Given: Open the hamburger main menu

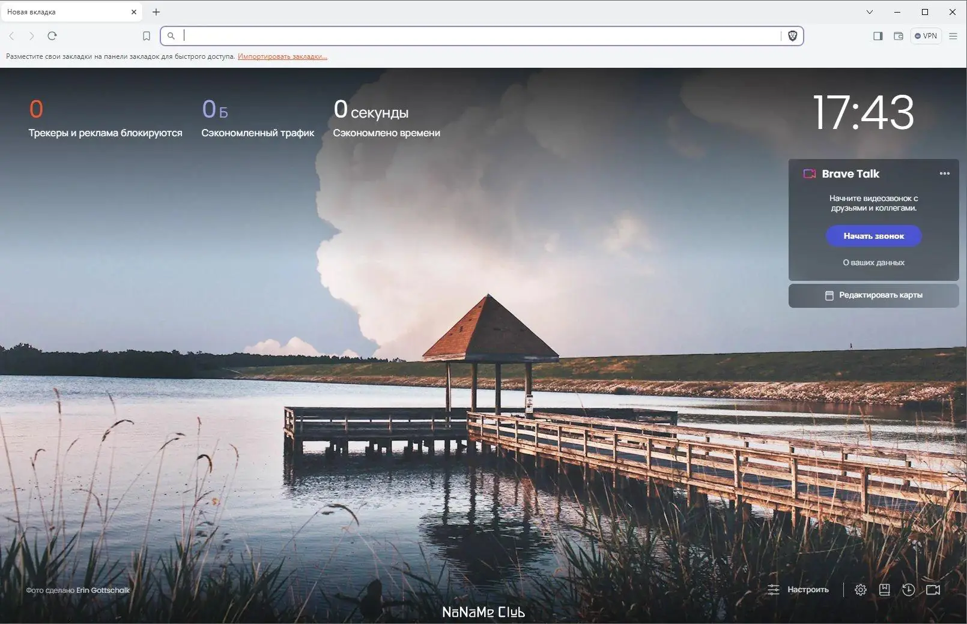Looking at the screenshot, I should click(x=953, y=36).
